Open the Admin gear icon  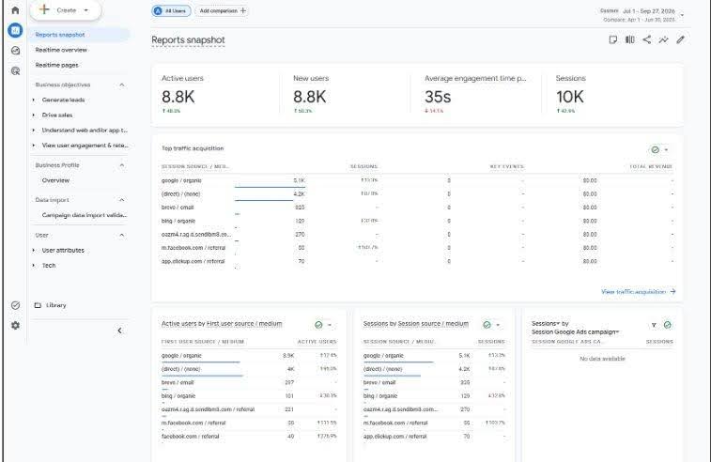coord(15,326)
